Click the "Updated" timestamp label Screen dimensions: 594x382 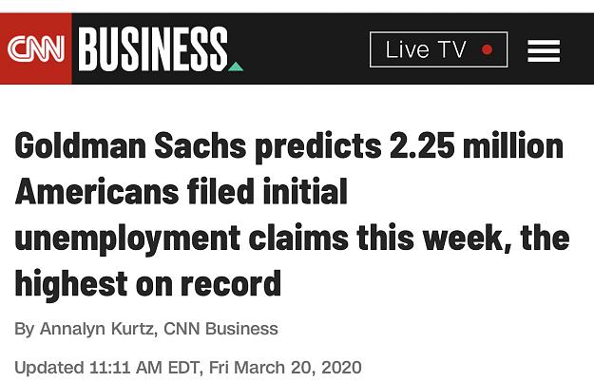(x=49, y=368)
